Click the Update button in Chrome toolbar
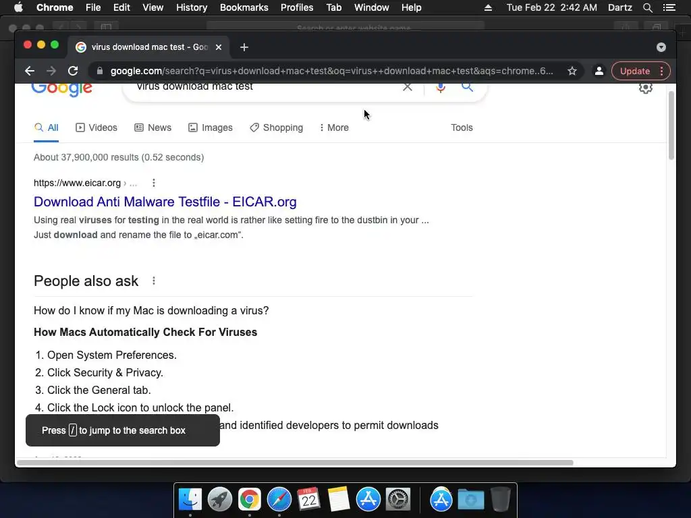Image resolution: width=691 pixels, height=518 pixels. [x=634, y=71]
